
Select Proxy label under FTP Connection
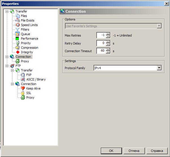pyautogui.click(x=30, y=97)
